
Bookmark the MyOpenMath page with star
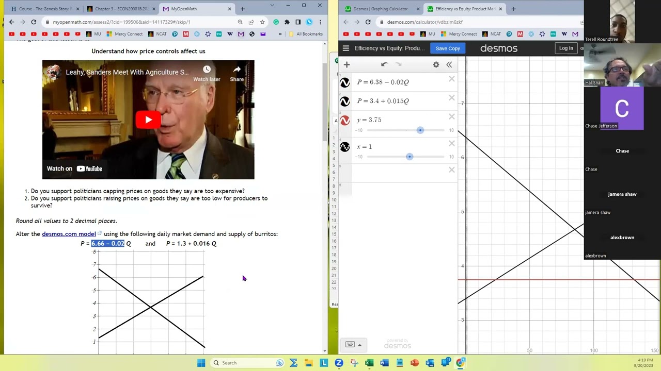pyautogui.click(x=262, y=22)
